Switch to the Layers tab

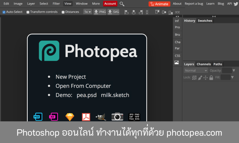pos(189,64)
